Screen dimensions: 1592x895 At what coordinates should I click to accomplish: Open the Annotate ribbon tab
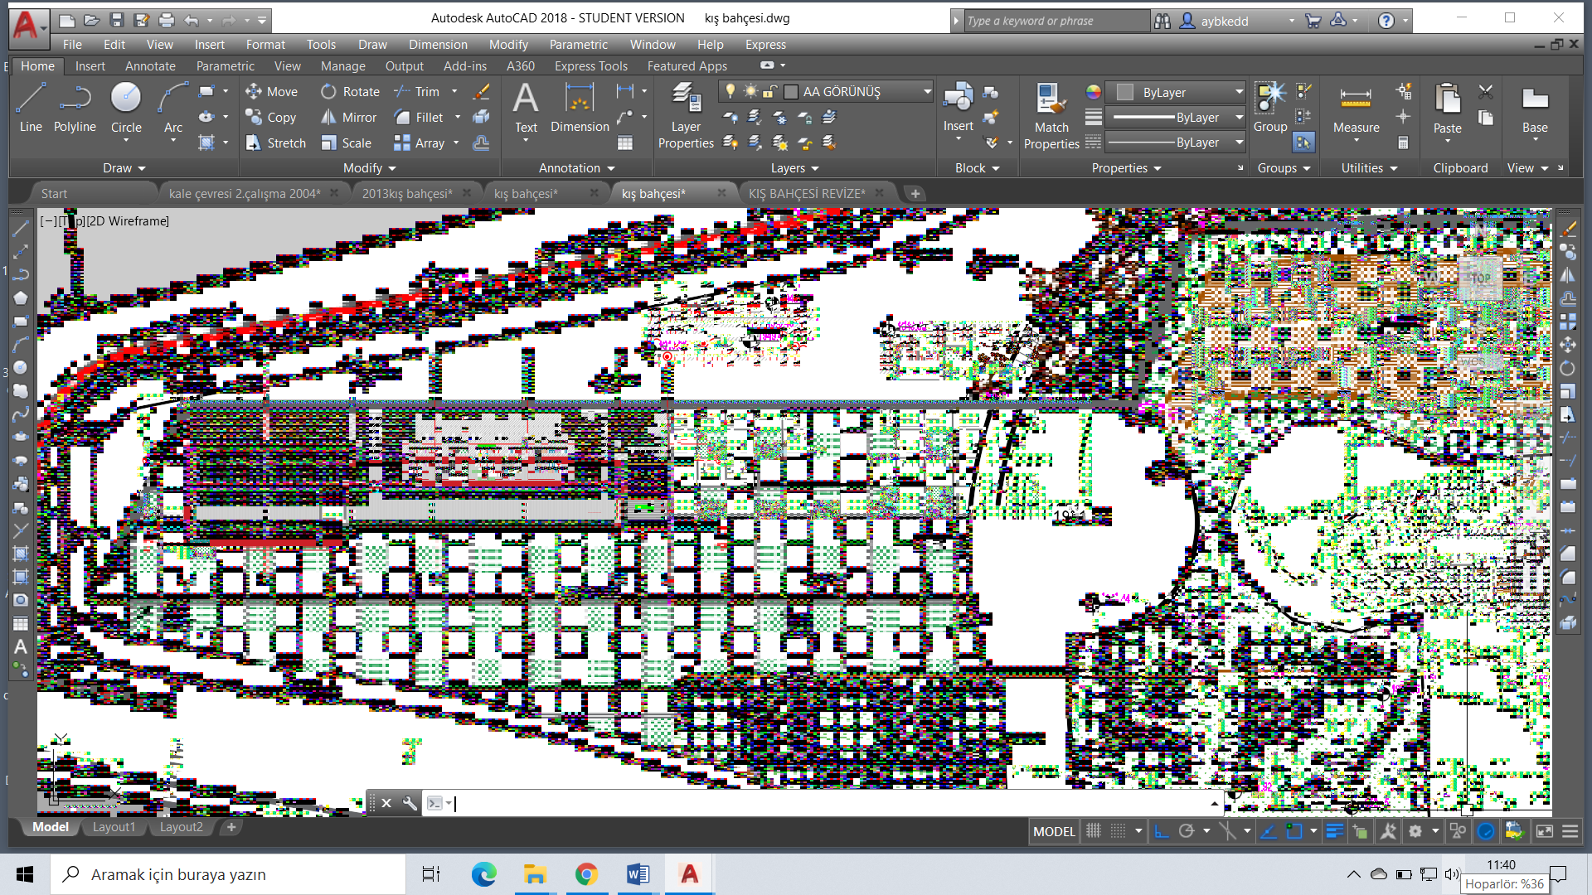(150, 66)
